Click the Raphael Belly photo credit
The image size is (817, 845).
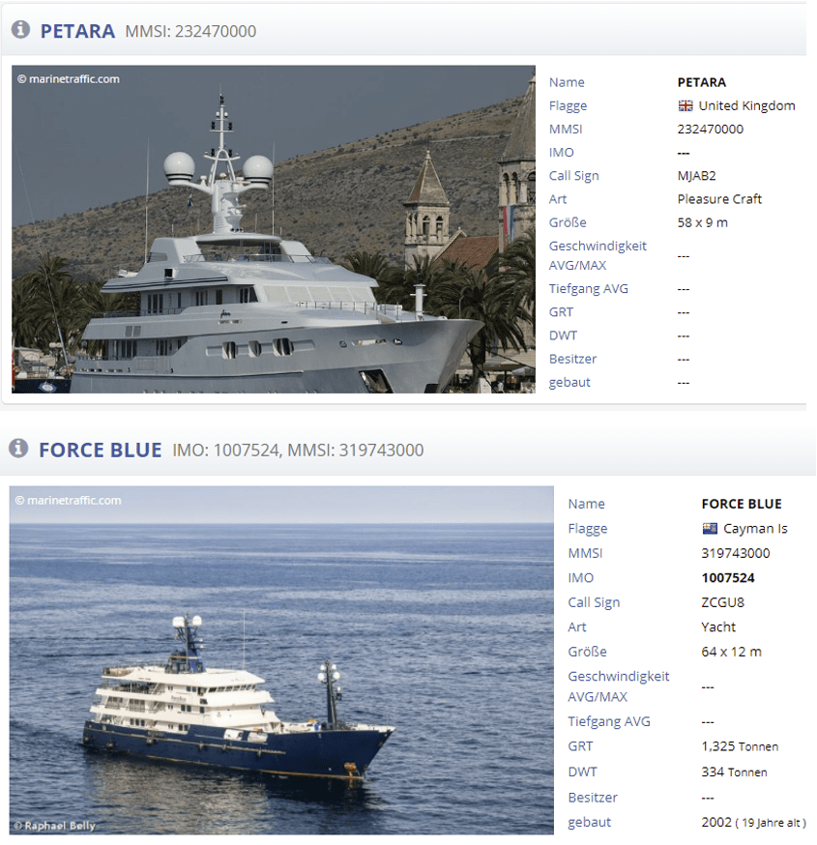pos(55,826)
